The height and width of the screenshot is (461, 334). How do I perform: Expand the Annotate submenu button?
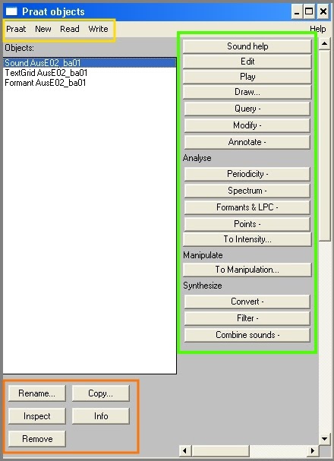[247, 142]
